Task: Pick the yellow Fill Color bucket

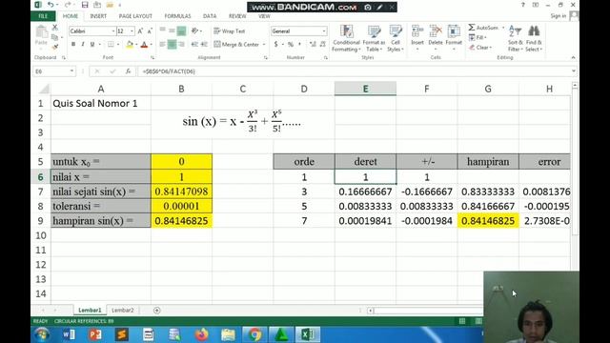Action: 130,45
